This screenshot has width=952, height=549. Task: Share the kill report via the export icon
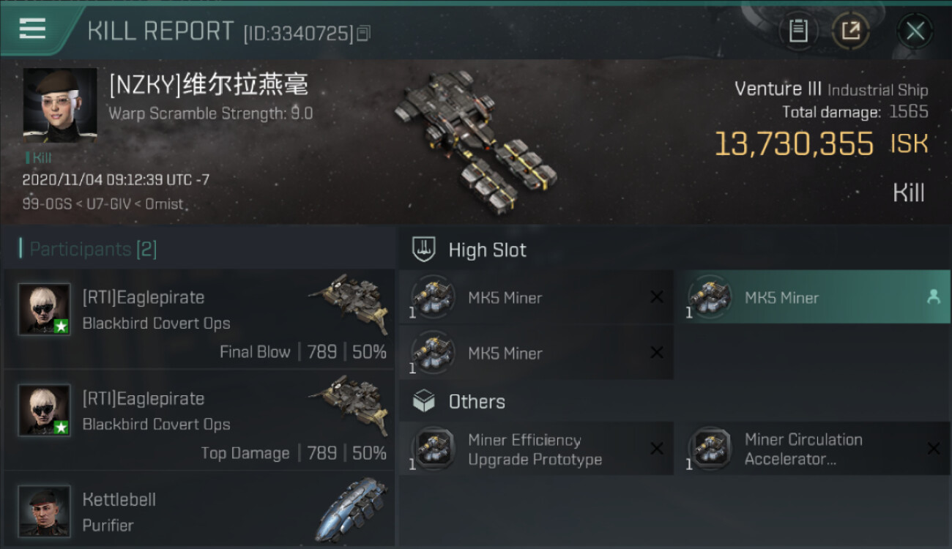point(850,31)
